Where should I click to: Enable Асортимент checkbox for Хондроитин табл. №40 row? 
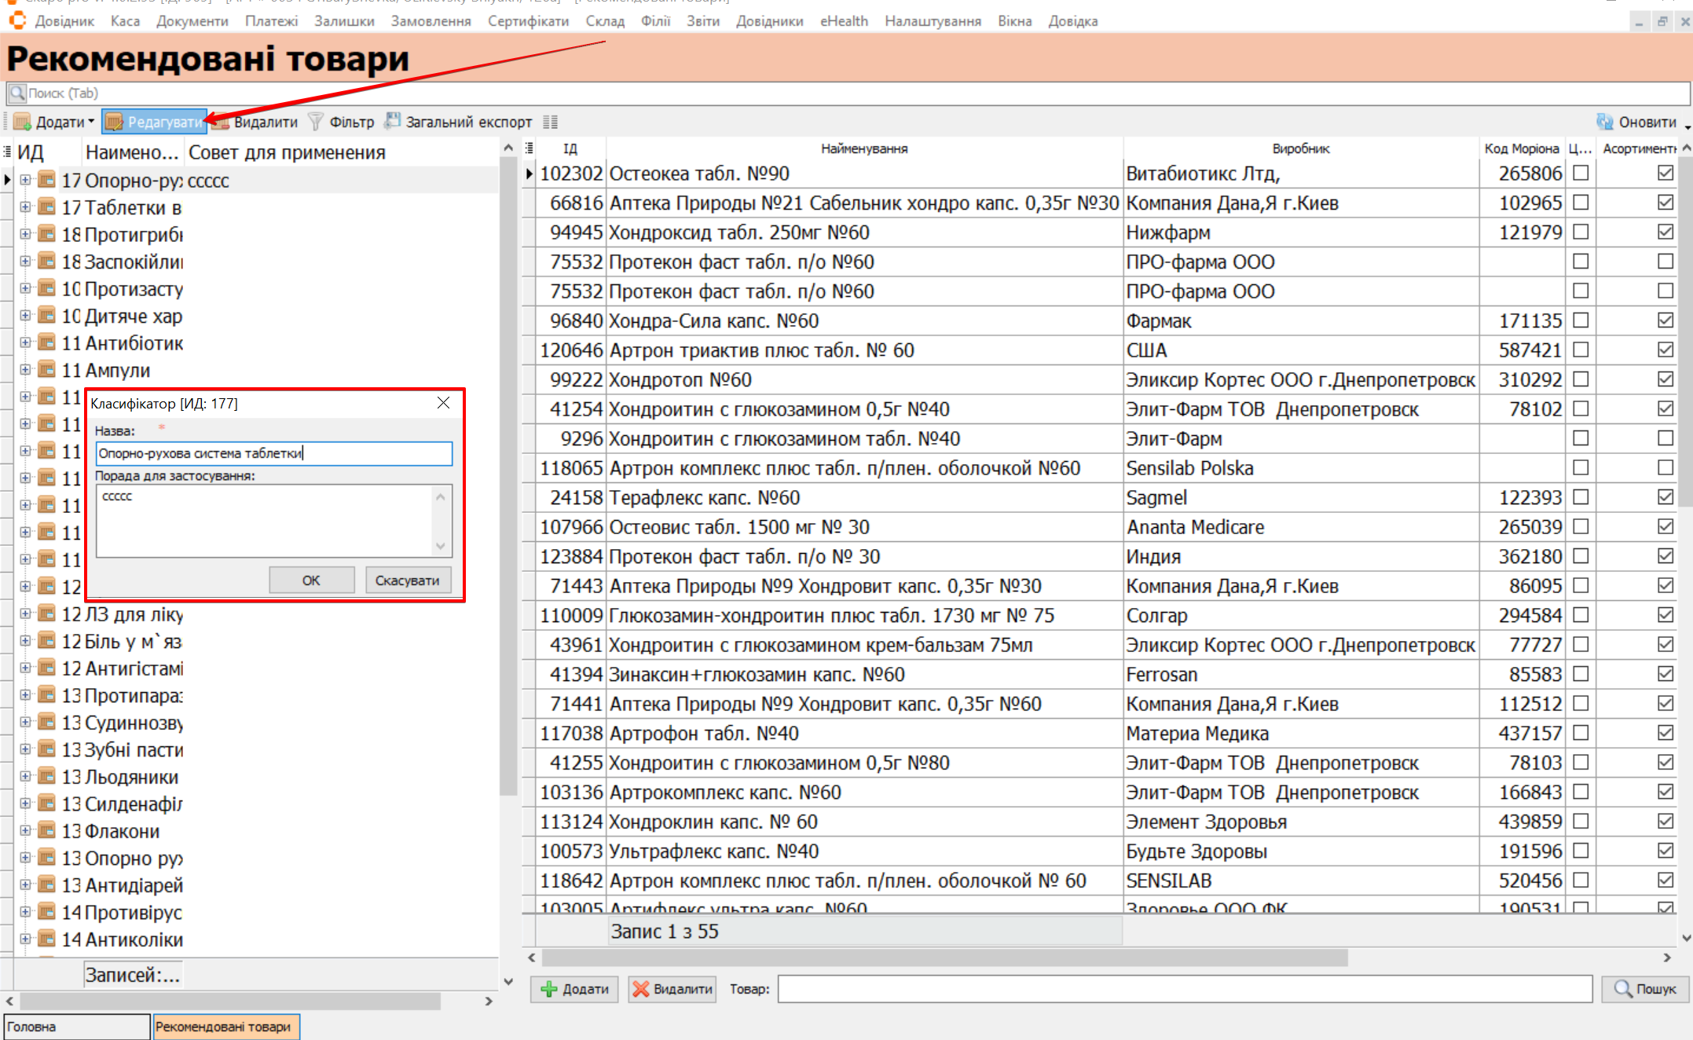(x=1665, y=438)
